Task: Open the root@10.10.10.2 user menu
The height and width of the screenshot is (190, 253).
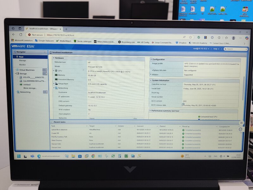Action: [x=201, y=49]
